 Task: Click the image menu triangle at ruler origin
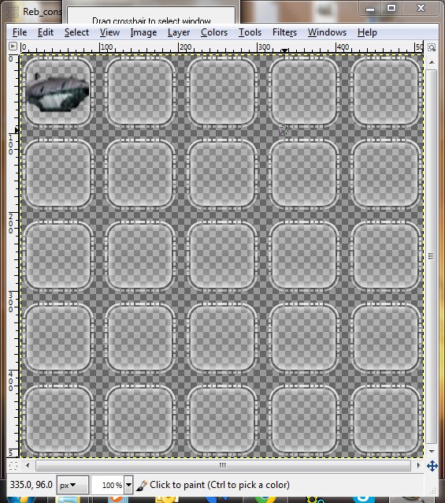[13, 47]
